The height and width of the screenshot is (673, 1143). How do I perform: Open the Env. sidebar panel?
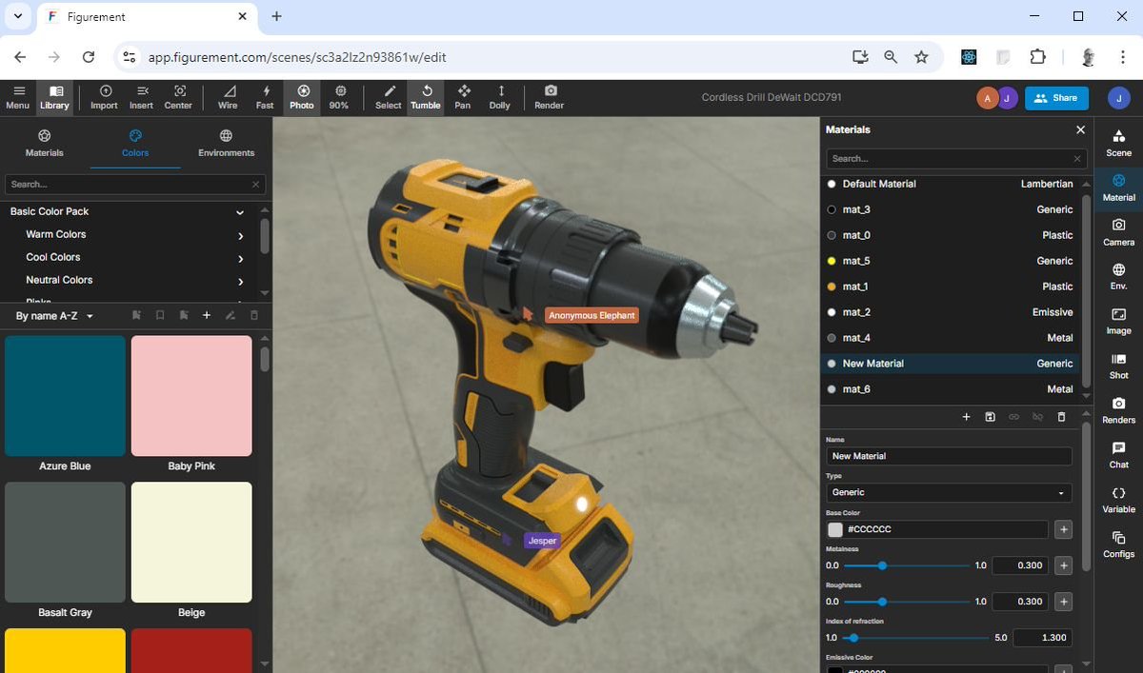[x=1118, y=276]
